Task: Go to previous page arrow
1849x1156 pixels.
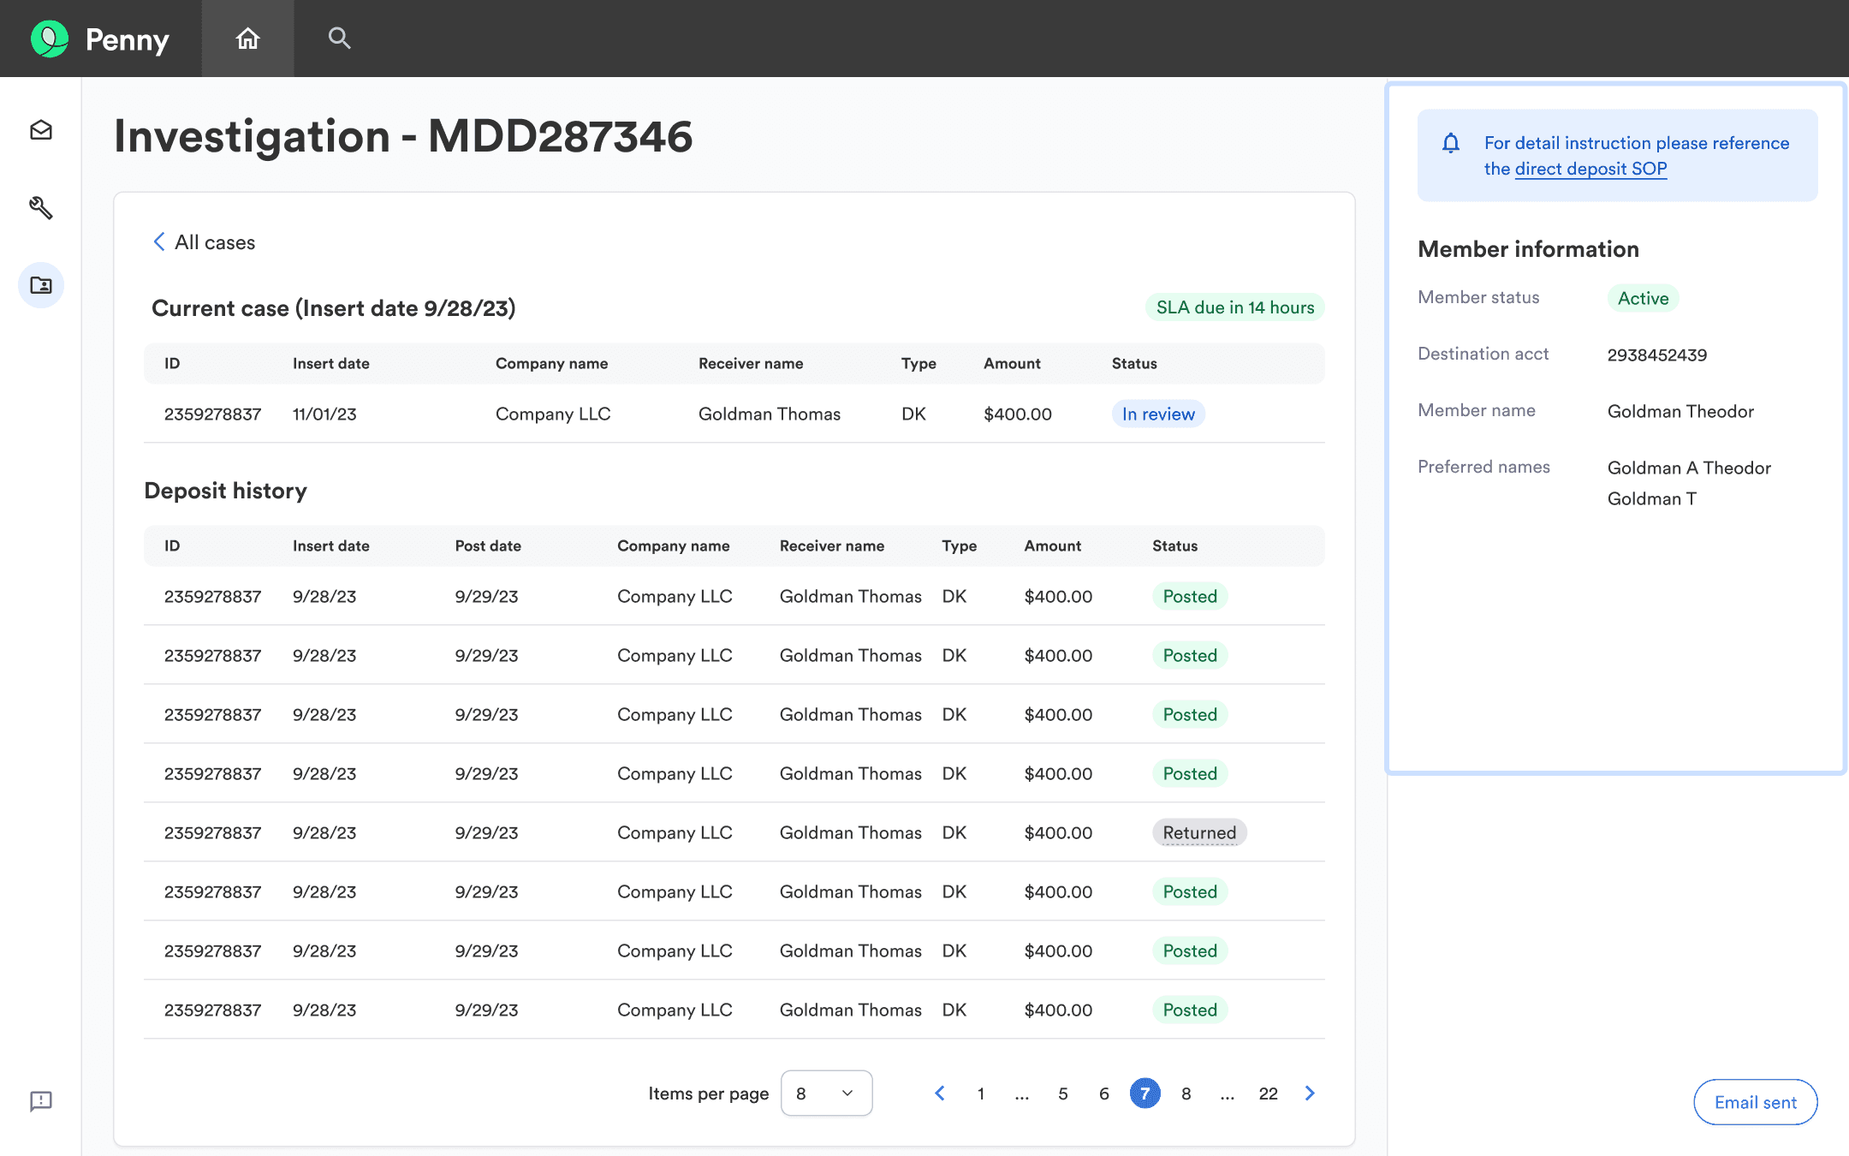Action: coord(940,1093)
